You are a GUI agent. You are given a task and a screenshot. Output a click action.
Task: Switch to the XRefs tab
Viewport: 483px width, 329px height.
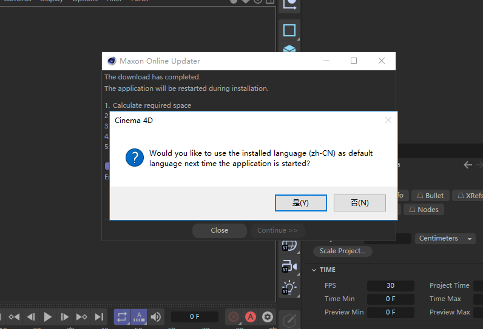point(468,196)
